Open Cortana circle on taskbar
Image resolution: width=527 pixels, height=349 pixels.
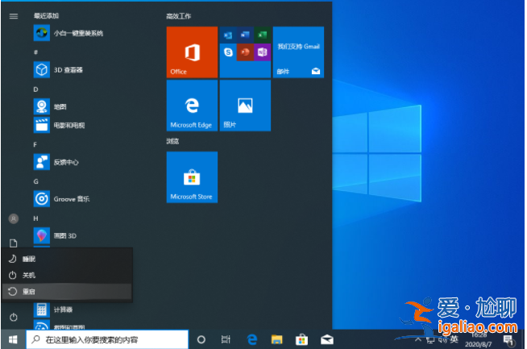click(x=201, y=339)
